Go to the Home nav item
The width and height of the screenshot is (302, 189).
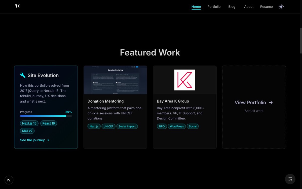(196, 7)
